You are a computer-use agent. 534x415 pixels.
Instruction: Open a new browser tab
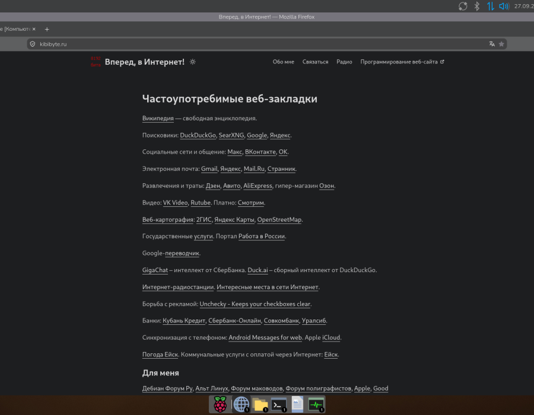point(47,29)
